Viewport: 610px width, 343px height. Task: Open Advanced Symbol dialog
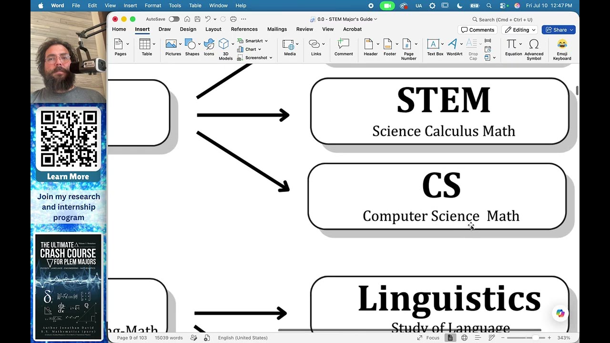pyautogui.click(x=534, y=49)
